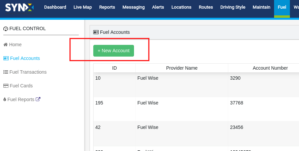Go to Driving Style

click(233, 7)
